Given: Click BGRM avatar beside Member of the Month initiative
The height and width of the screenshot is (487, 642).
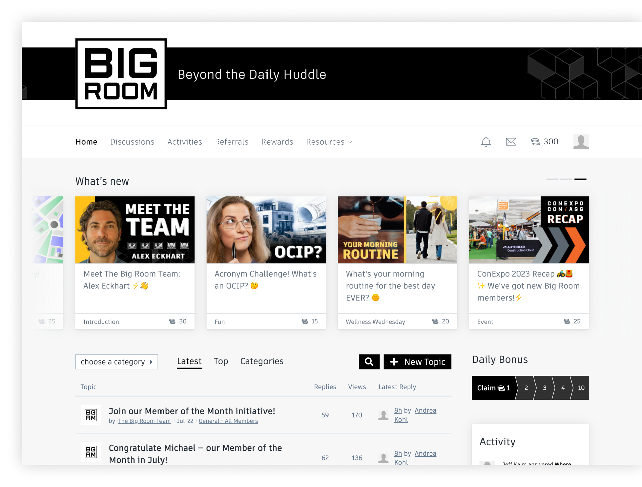Looking at the screenshot, I should pyautogui.click(x=91, y=415).
